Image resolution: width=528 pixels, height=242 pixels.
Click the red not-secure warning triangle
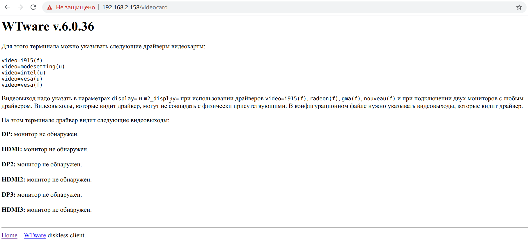tap(50, 8)
